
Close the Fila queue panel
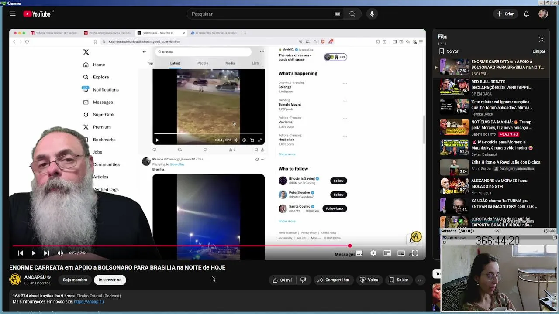tap(542, 39)
